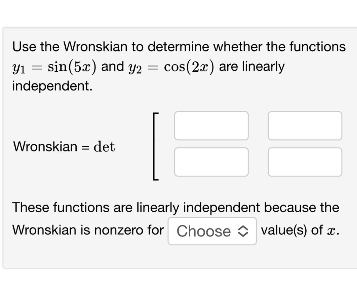Click the Choose button below the matrix
The height and width of the screenshot is (282, 357).
(212, 231)
